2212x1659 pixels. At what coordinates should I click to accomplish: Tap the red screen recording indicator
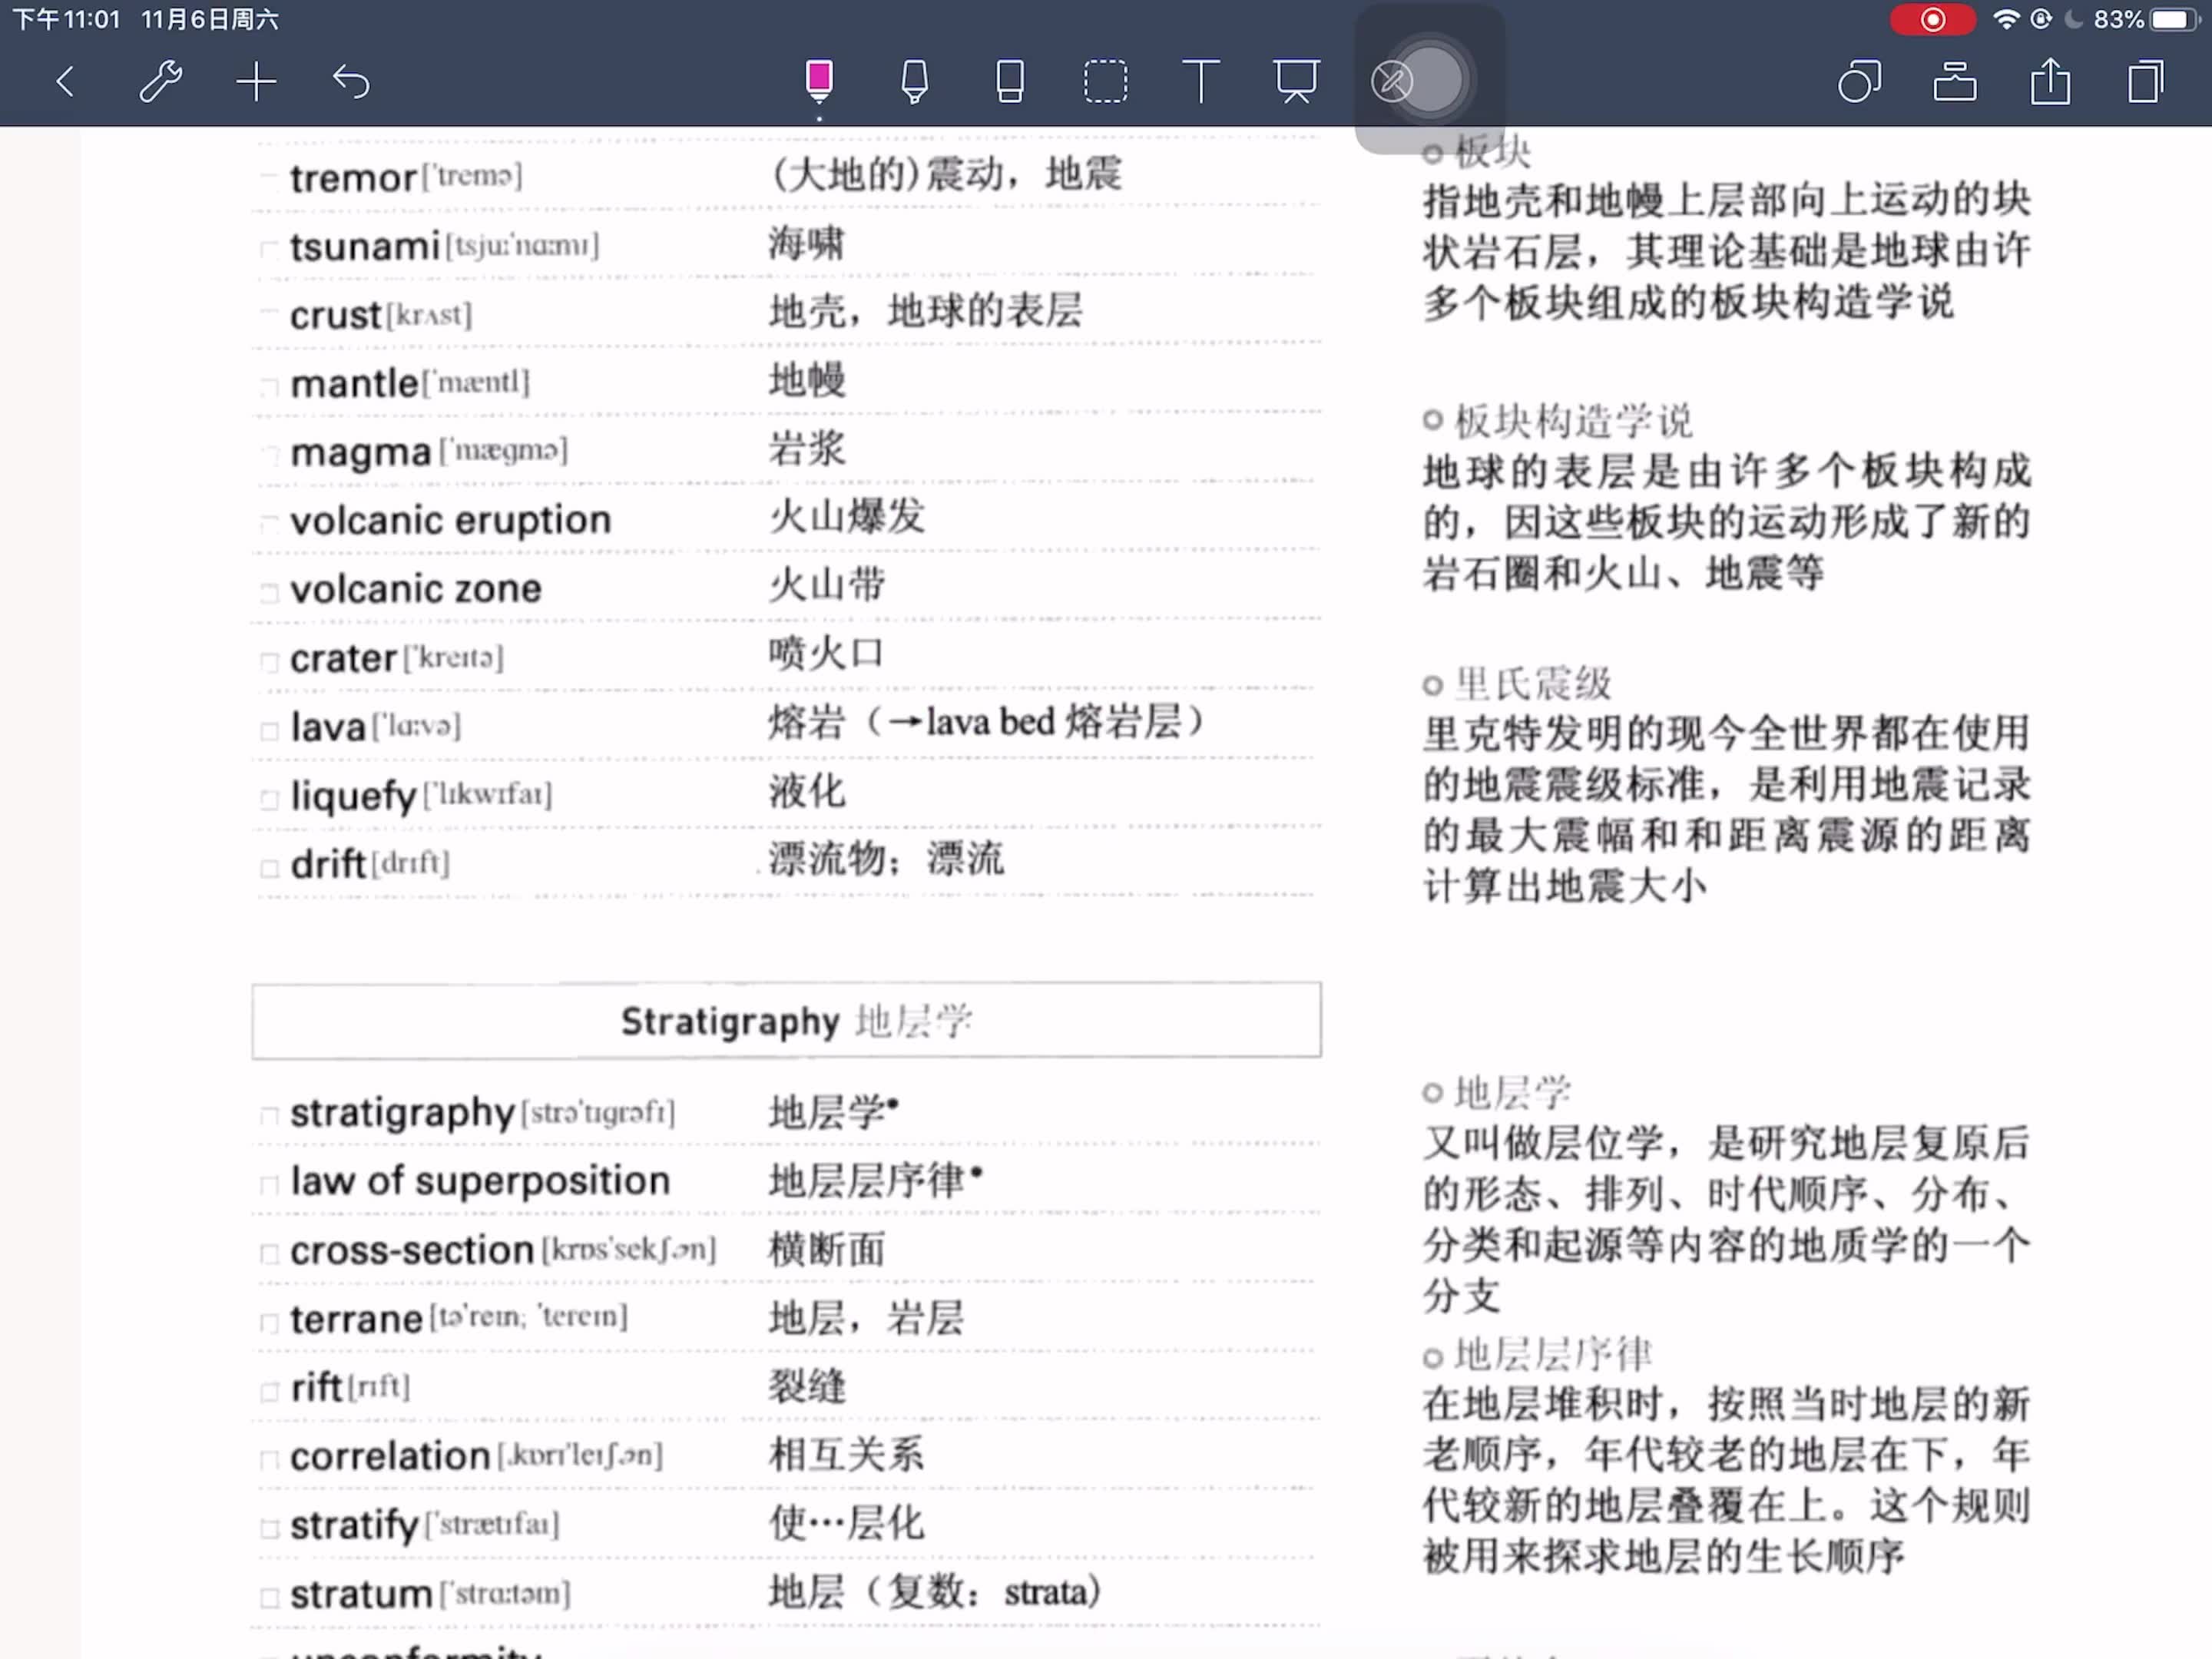click(x=1932, y=19)
